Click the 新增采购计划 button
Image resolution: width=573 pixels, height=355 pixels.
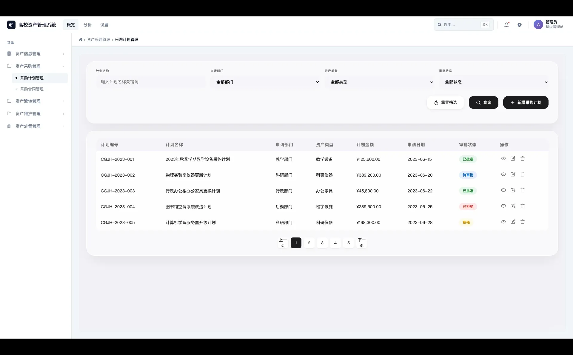click(525, 102)
